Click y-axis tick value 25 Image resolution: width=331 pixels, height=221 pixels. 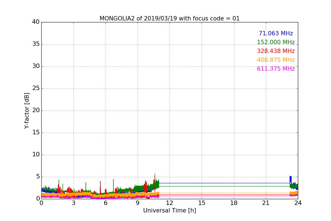point(36,88)
